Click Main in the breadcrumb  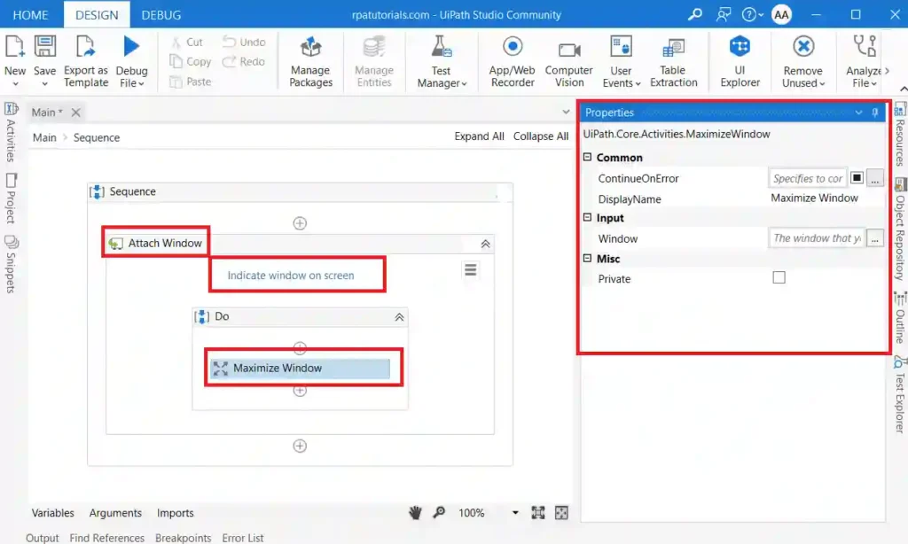point(44,137)
